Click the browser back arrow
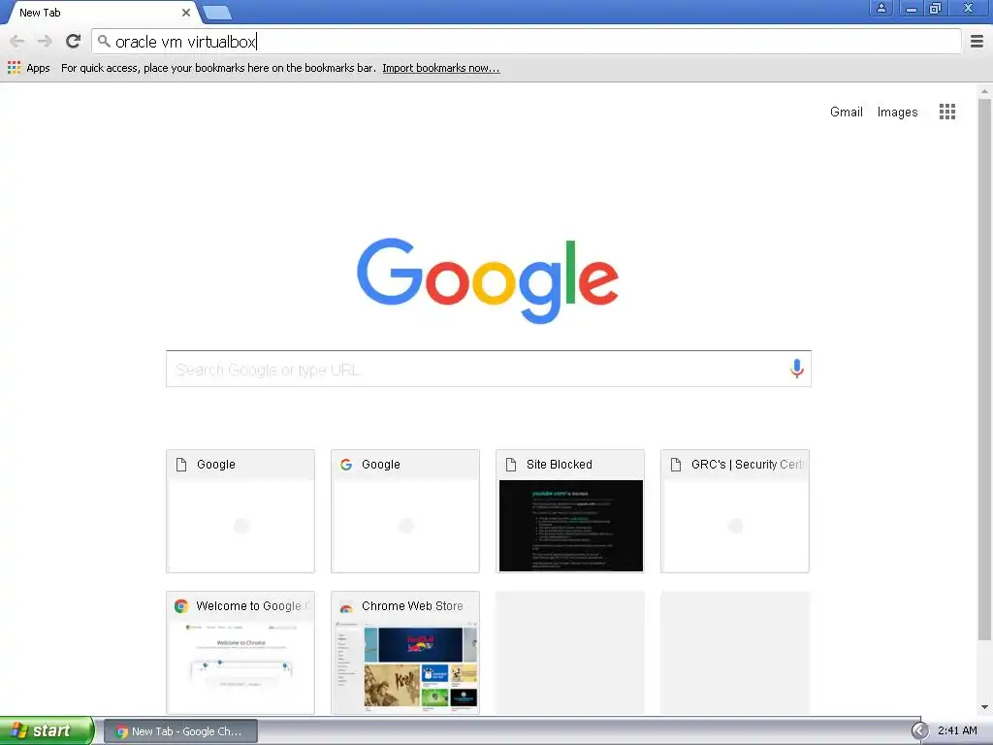 pos(17,42)
